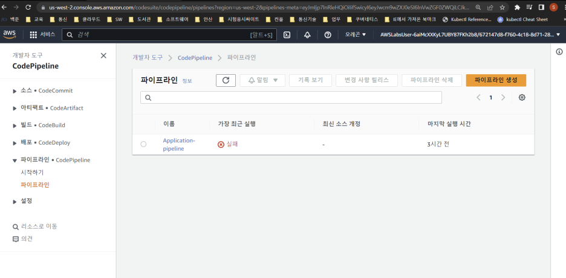Viewport: 566px width, 278px height.
Task: Go to 개발자 도구 breadcrumb
Action: tap(148, 58)
